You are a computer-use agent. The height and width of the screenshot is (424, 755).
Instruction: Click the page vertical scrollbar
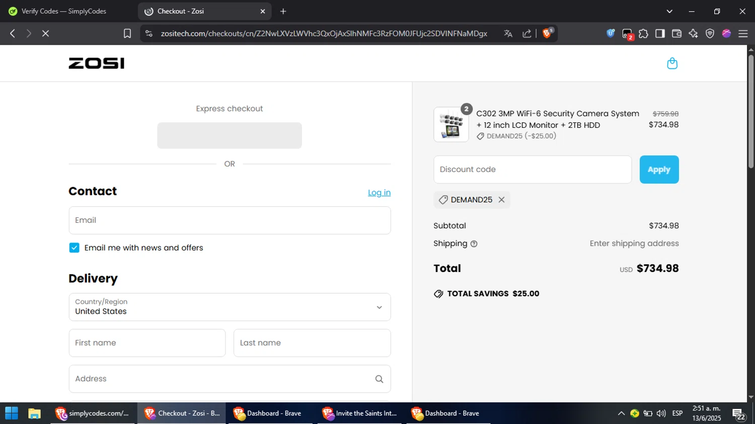[x=751, y=111]
